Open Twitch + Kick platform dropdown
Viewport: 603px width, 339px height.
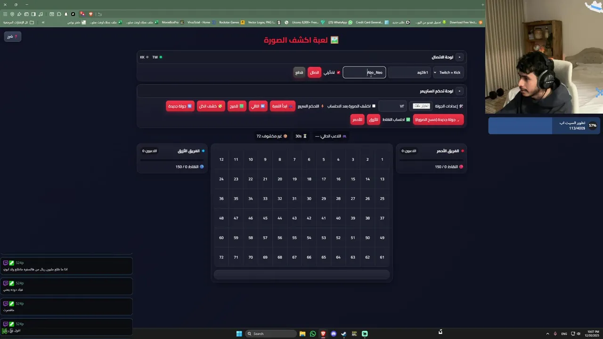coord(448,73)
